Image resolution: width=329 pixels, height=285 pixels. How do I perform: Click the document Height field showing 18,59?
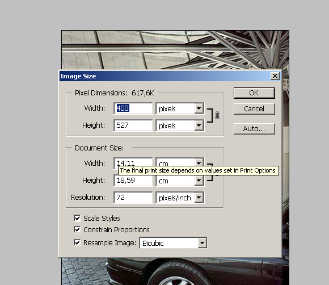click(133, 181)
